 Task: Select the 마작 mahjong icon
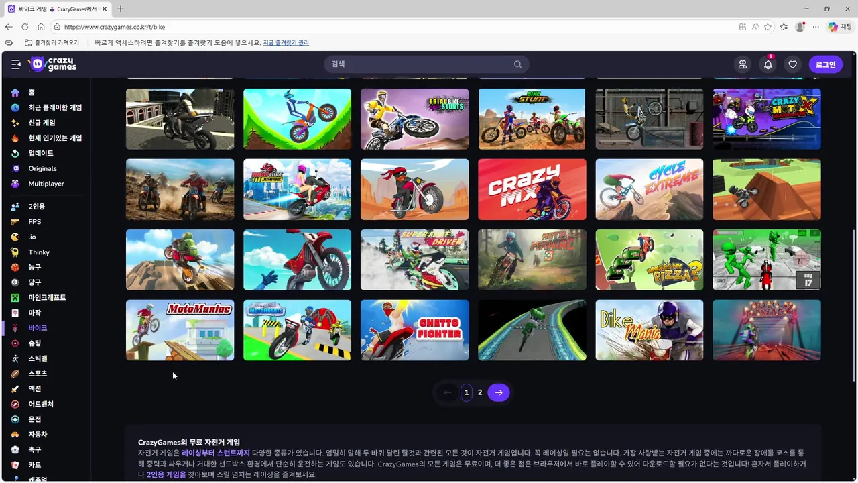[x=15, y=313]
